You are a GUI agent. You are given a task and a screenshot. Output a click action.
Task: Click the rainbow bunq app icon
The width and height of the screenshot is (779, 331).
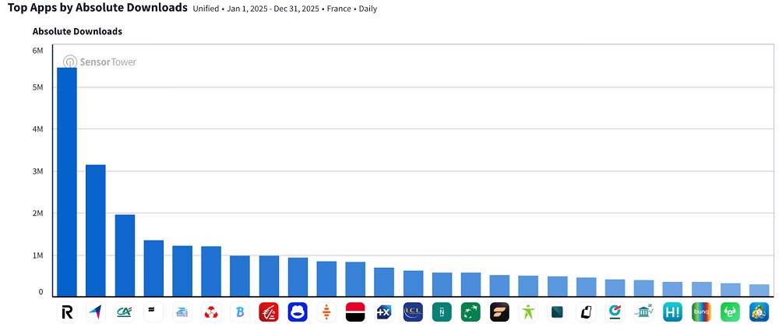click(701, 312)
